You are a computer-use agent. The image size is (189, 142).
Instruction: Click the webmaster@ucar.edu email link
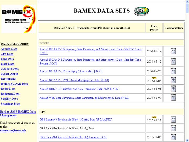[x=13, y=130]
